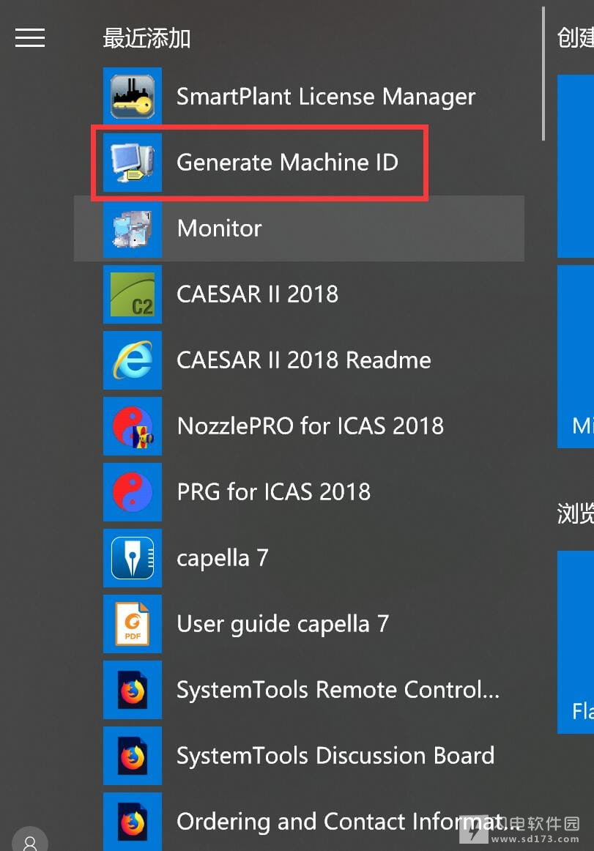Click the SystemTools Remote Control Firefox icon
Screen dimensions: 594x851
click(x=133, y=690)
